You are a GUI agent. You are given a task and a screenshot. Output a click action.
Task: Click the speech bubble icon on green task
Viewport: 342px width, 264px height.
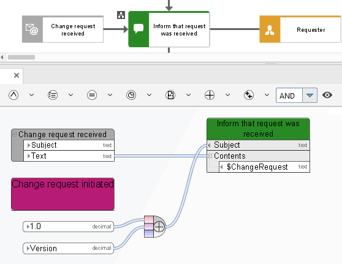coord(139,29)
